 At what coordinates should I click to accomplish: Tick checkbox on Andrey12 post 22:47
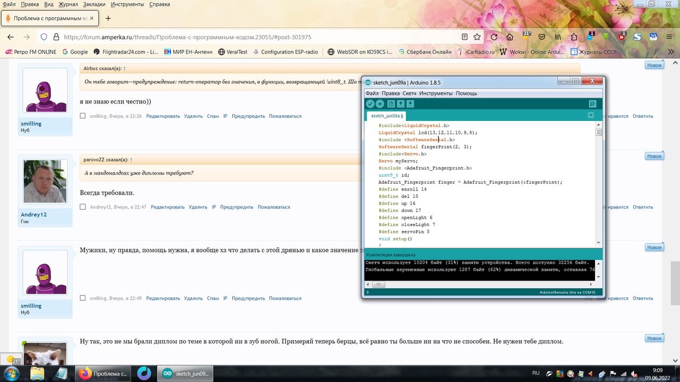[83, 207]
